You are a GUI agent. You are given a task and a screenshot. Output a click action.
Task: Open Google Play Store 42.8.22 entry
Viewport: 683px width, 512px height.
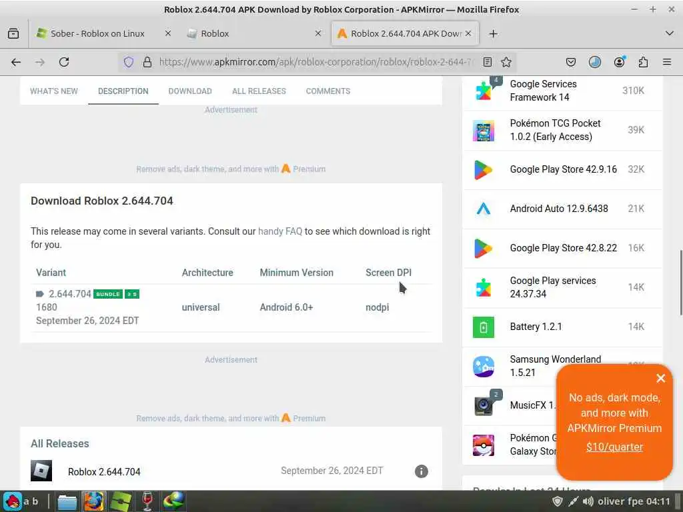point(563,248)
